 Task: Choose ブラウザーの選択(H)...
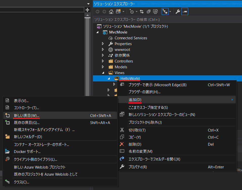point(177,92)
